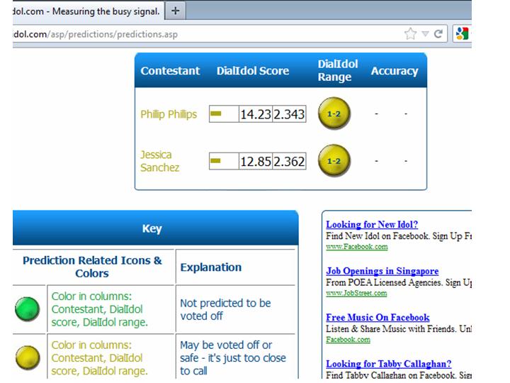Click the Contestant column header

pyautogui.click(x=170, y=71)
